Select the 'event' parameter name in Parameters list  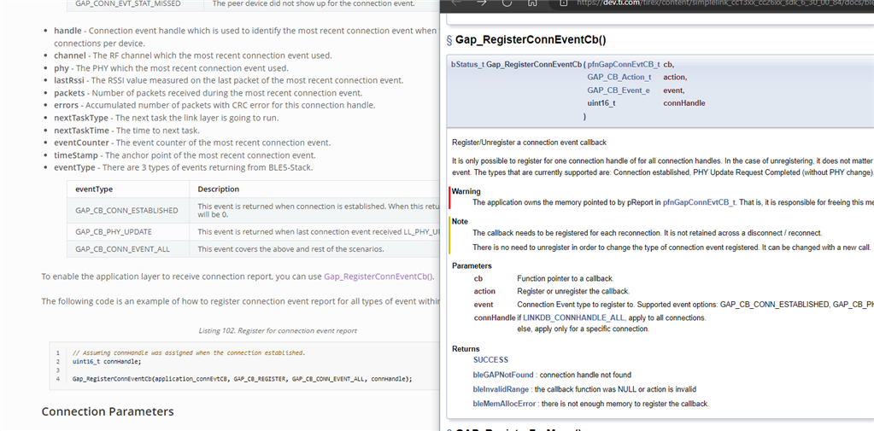click(484, 305)
